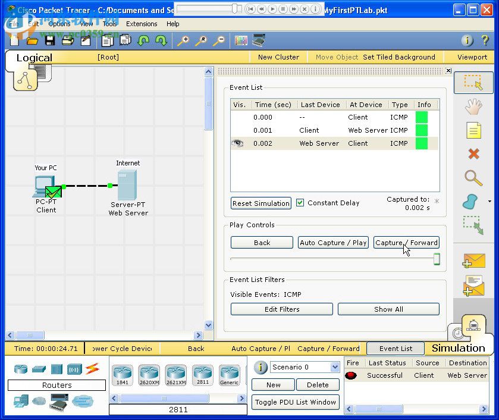The width and height of the screenshot is (499, 420).
Task: Click the Add Complex PDU icon
Action: pyautogui.click(x=474, y=285)
